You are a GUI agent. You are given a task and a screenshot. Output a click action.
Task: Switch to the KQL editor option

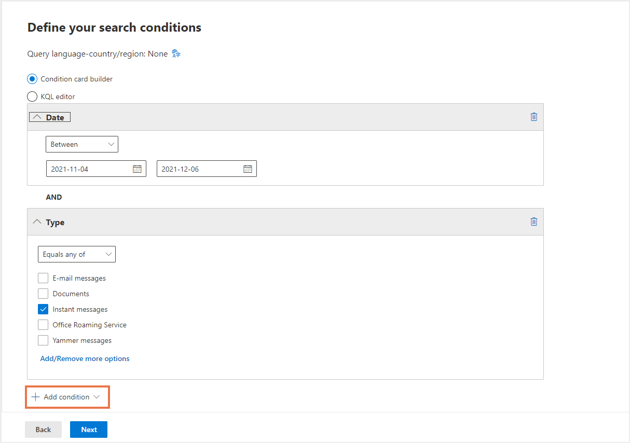[32, 96]
